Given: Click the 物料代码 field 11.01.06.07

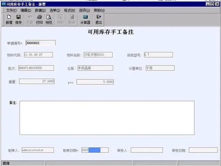Looking at the screenshot, I should coord(39,55).
